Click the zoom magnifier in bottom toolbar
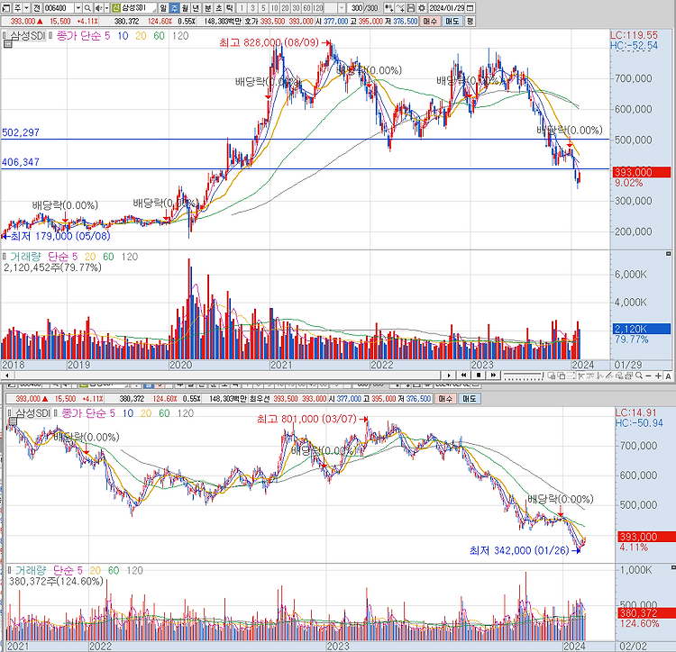Image resolution: width=676 pixels, height=652 pixels. 639,376
